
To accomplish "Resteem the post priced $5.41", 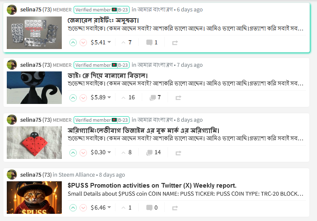I will coord(175,43).
